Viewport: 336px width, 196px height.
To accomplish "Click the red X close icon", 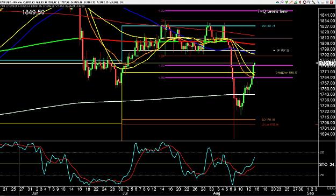I will (332, 2).
